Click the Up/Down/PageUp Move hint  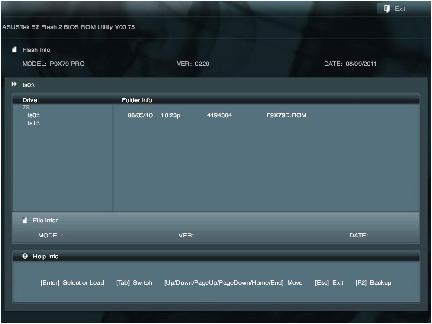233,283
